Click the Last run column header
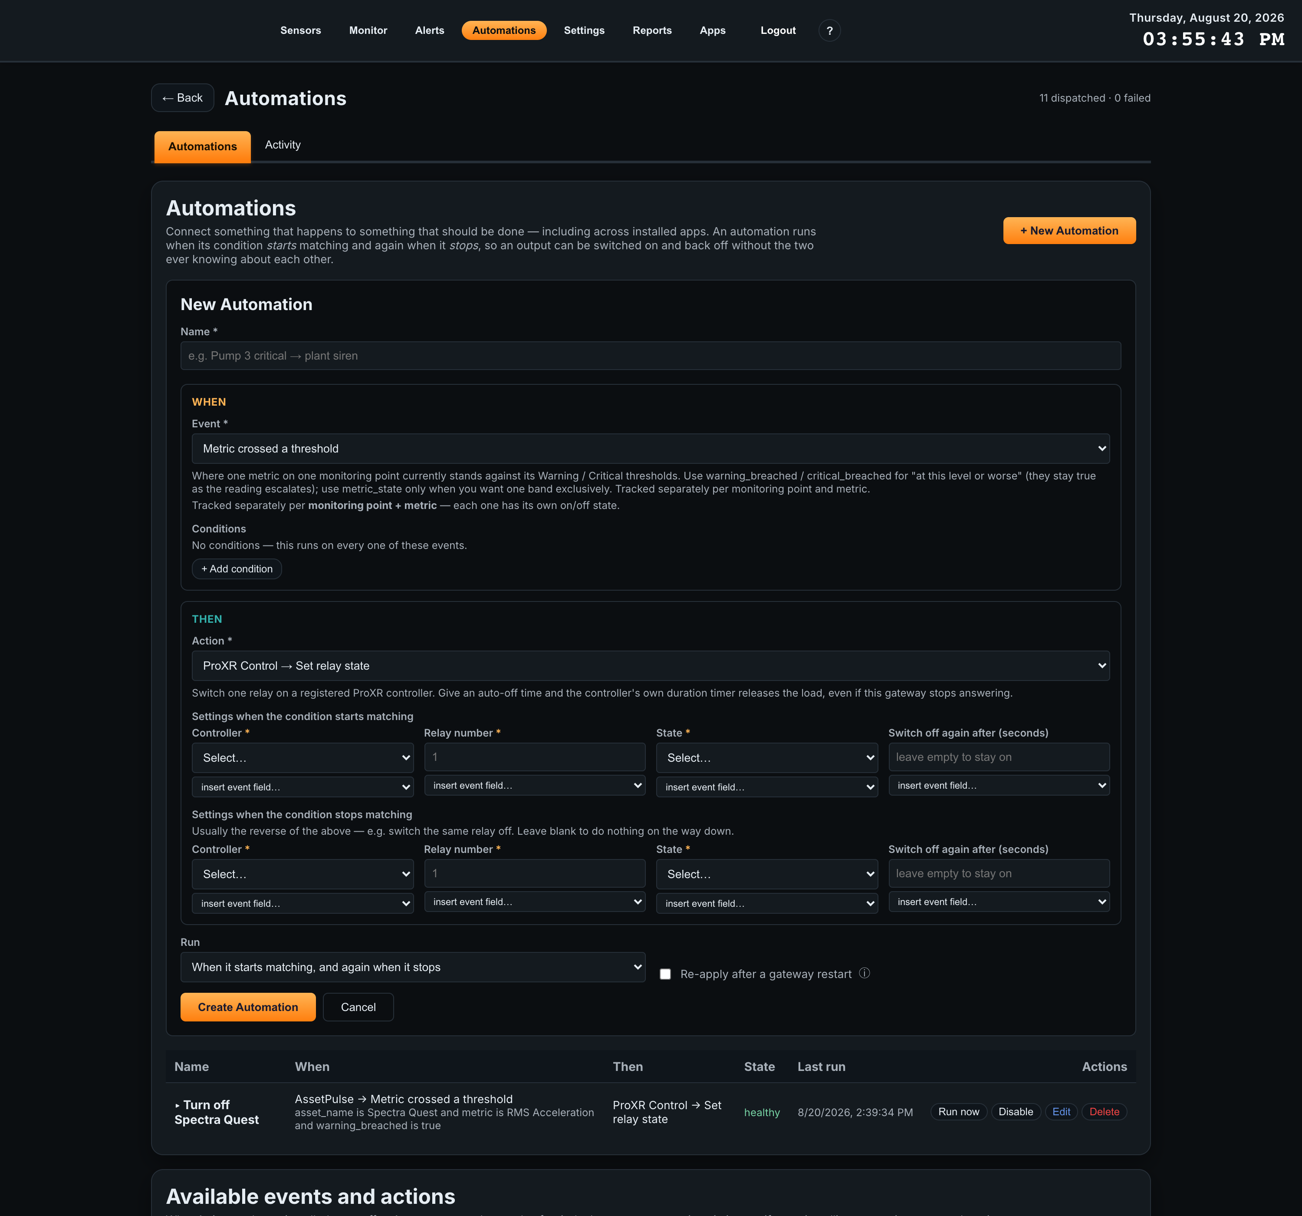This screenshot has height=1216, width=1302. click(821, 1067)
